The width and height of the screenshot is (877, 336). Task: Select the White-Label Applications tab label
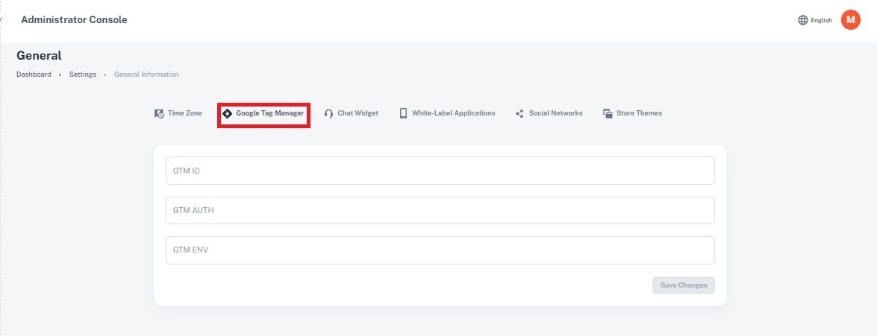pos(453,113)
